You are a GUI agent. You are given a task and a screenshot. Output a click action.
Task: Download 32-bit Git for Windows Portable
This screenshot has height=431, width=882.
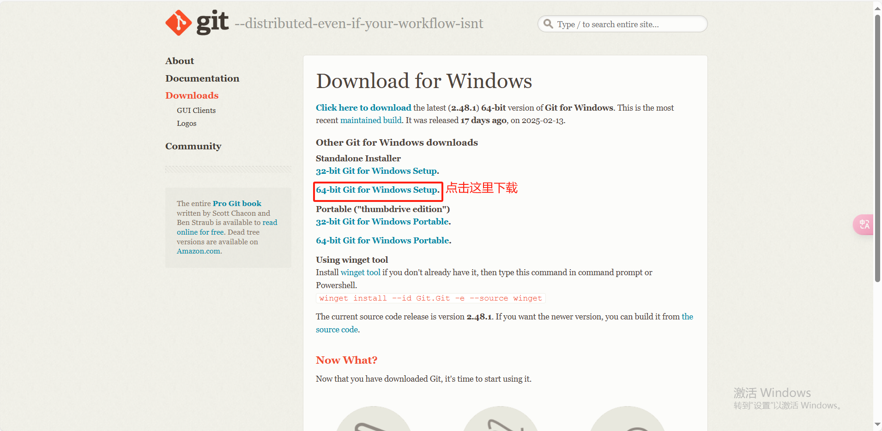click(382, 222)
